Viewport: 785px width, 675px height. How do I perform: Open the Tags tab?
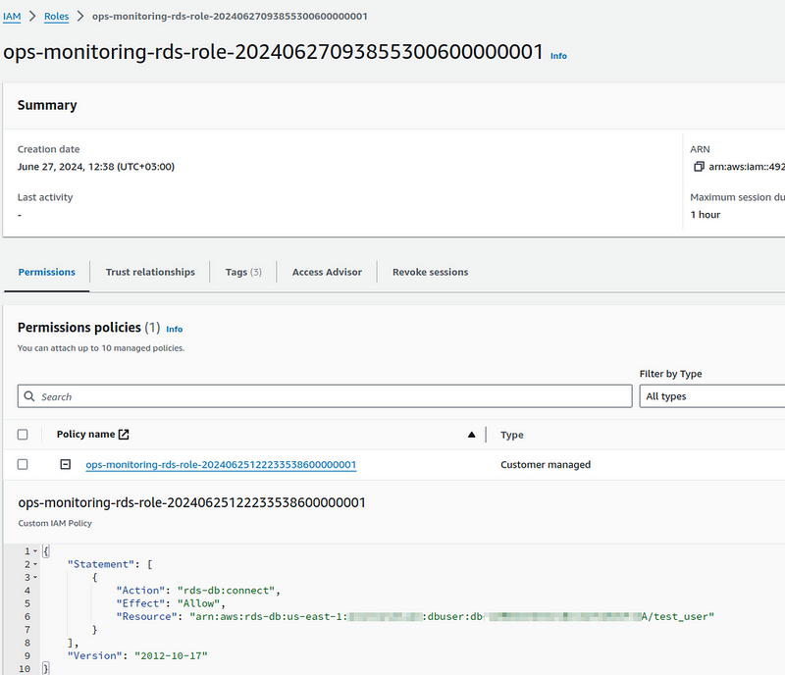tap(243, 272)
